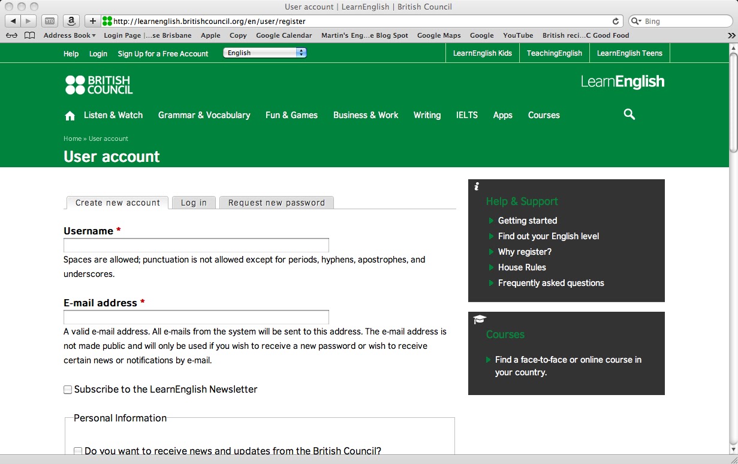Select the home icon in the navigation bar

(70, 115)
